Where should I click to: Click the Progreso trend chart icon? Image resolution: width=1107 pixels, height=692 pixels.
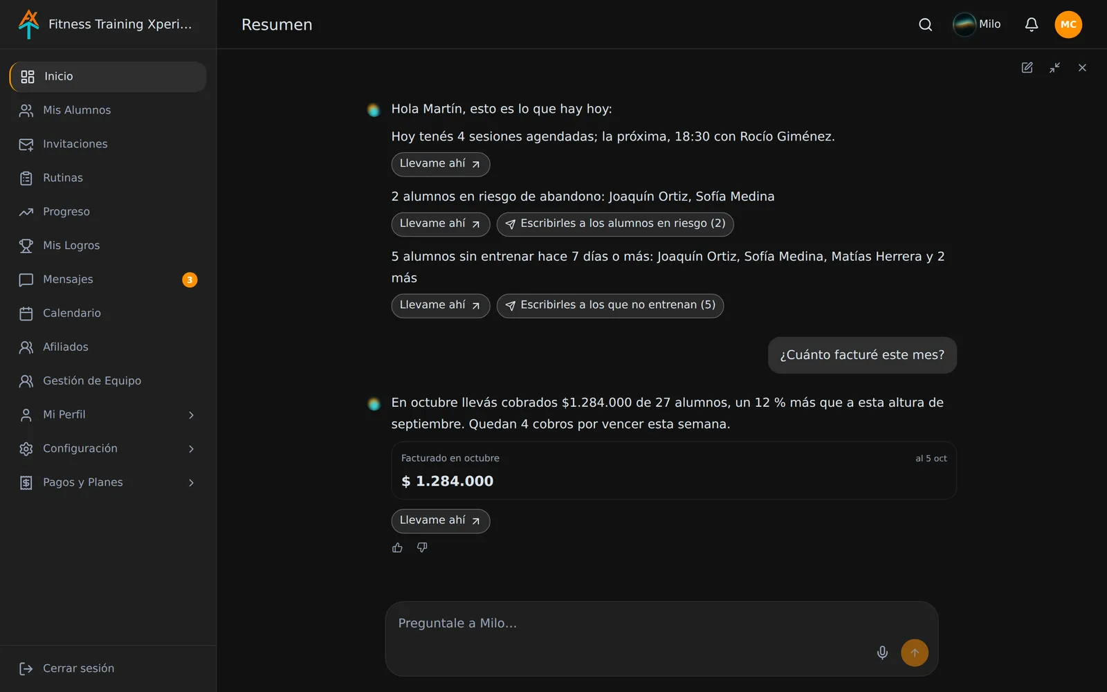coord(26,212)
